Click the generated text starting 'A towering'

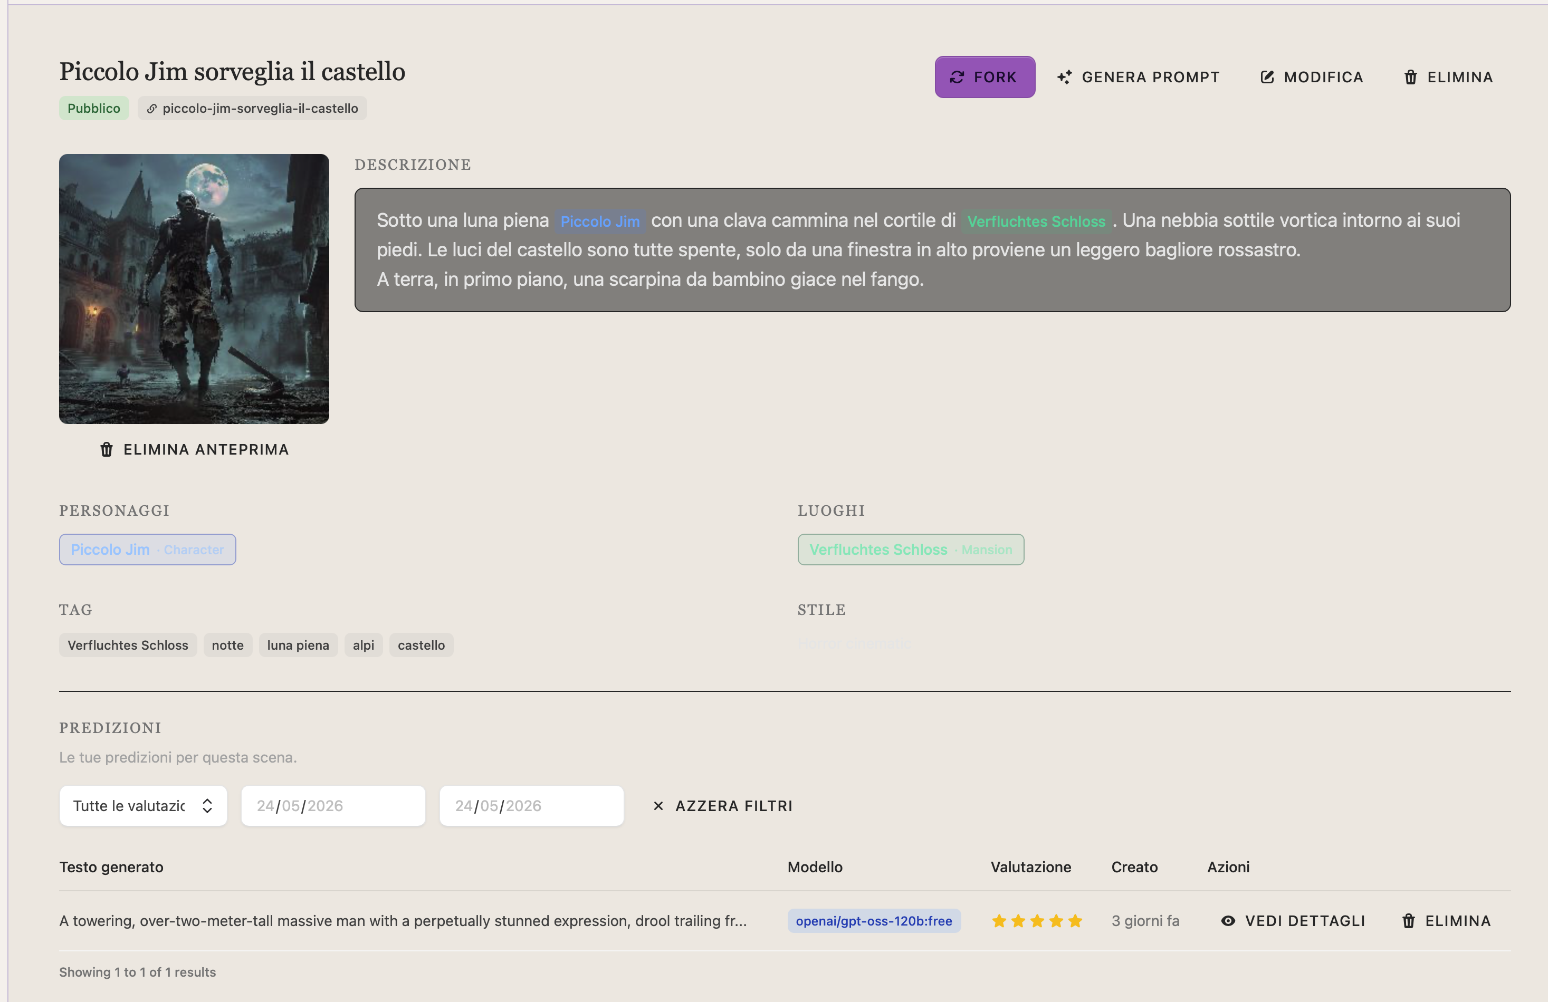tap(403, 921)
